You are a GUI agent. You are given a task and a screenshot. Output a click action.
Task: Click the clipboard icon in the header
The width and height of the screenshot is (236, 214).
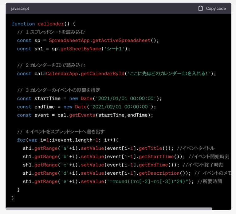[201, 8]
